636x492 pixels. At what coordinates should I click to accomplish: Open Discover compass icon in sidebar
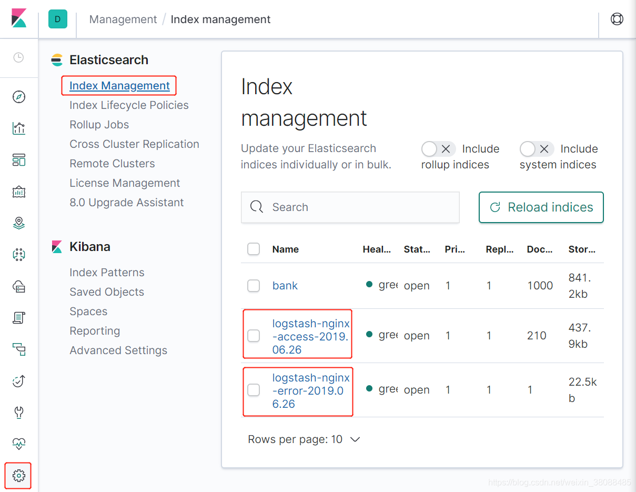coord(18,97)
